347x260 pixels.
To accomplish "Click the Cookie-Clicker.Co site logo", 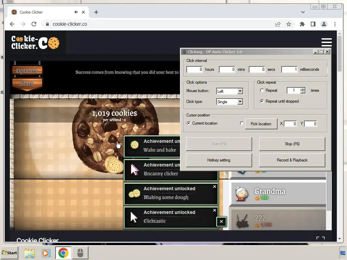I will tap(35, 42).
